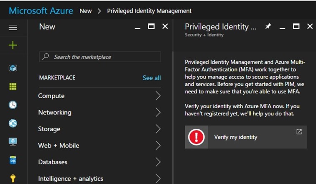Minimize the Privileged Identity blade
Viewport: 316px width, 184px height.
[x=282, y=28]
